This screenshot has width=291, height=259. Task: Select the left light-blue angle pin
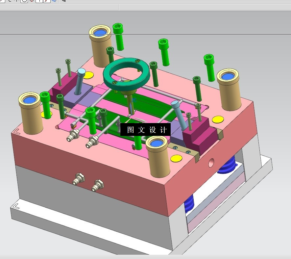pyautogui.click(x=80, y=81)
